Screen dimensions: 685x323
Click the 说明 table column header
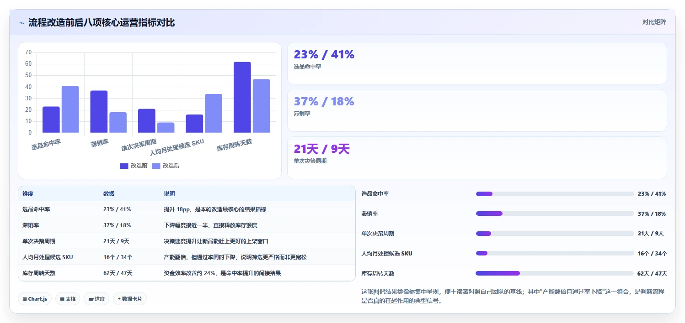pos(169,194)
